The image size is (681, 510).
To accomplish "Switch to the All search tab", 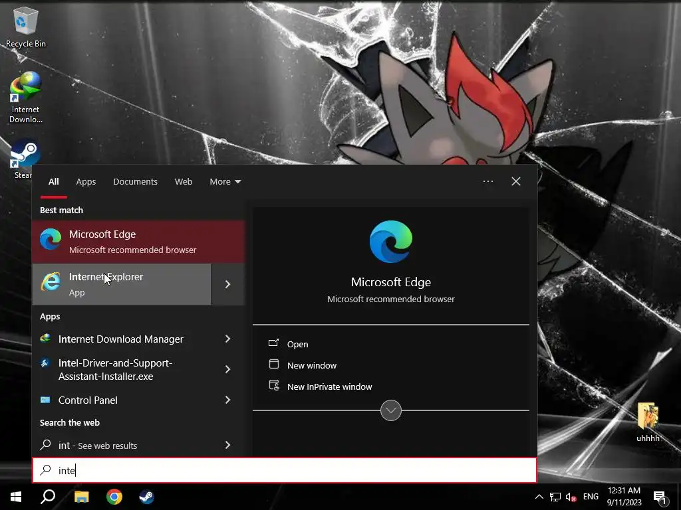I will (53, 182).
